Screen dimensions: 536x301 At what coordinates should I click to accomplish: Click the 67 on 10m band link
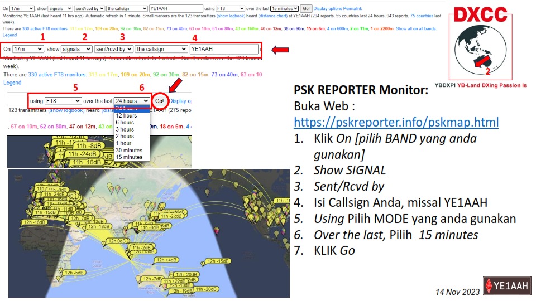pyautogui.click(x=24, y=127)
